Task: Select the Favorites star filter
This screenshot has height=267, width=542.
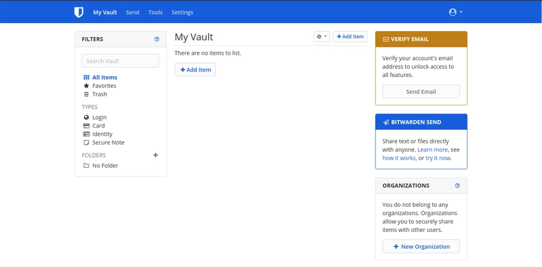Action: tap(100, 86)
